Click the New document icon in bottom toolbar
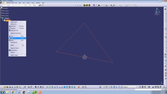Image resolution: width=167 pixels, height=94 pixels. tap(3, 87)
